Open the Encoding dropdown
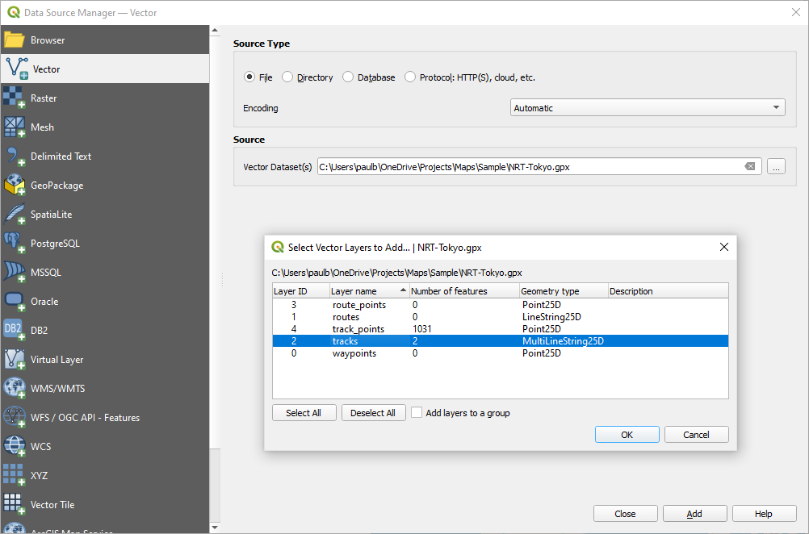The width and height of the screenshot is (809, 534). tap(648, 106)
